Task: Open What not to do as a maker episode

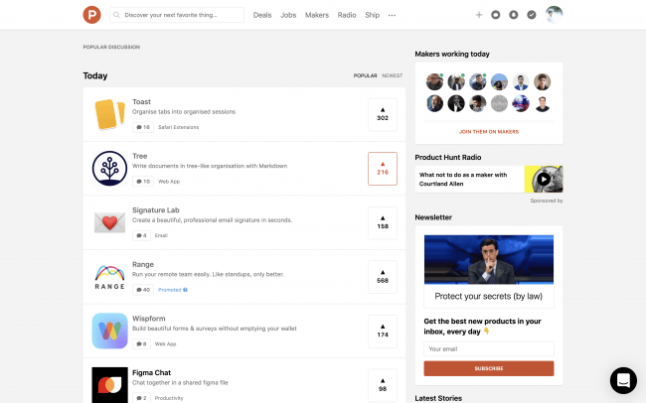Action: 463,179
